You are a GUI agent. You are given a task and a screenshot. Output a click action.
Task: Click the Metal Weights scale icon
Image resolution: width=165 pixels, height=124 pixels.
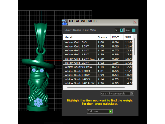pyautogui.click(x=65, y=22)
